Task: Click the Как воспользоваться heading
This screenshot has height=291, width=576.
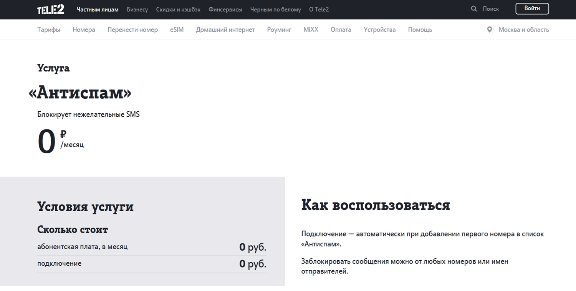Action: (376, 205)
